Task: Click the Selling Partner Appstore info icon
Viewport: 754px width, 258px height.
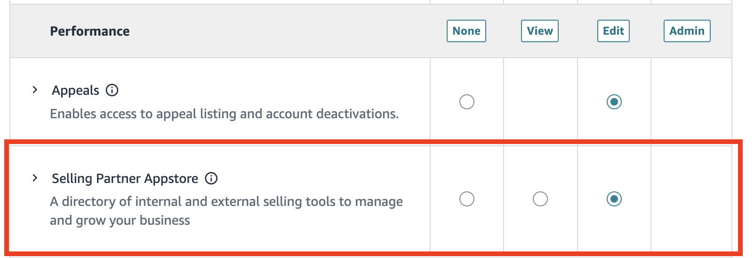Action: tap(211, 178)
